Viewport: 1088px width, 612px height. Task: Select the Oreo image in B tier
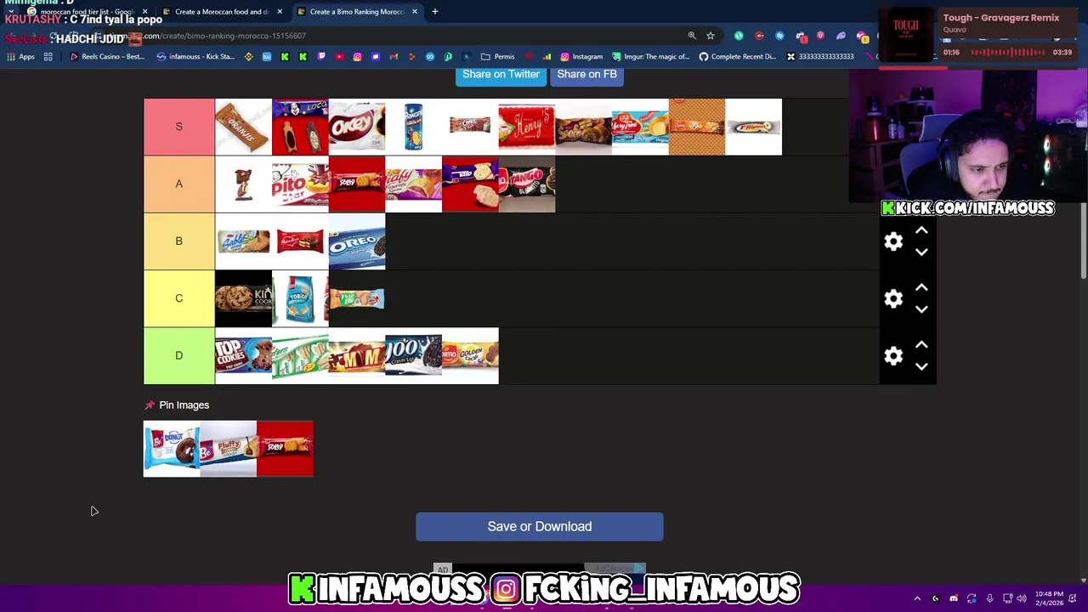click(x=357, y=241)
